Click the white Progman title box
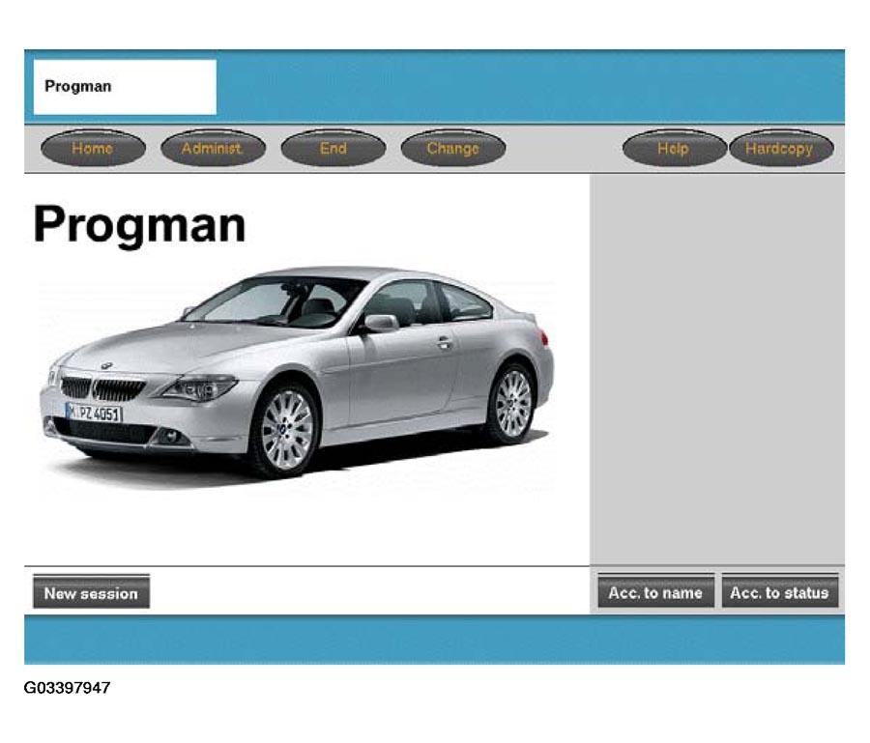Image resolution: width=870 pixels, height=743 pixels. coord(125,87)
